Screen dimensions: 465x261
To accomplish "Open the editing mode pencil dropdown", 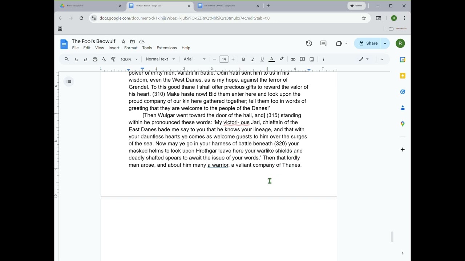I will pyautogui.click(x=364, y=59).
